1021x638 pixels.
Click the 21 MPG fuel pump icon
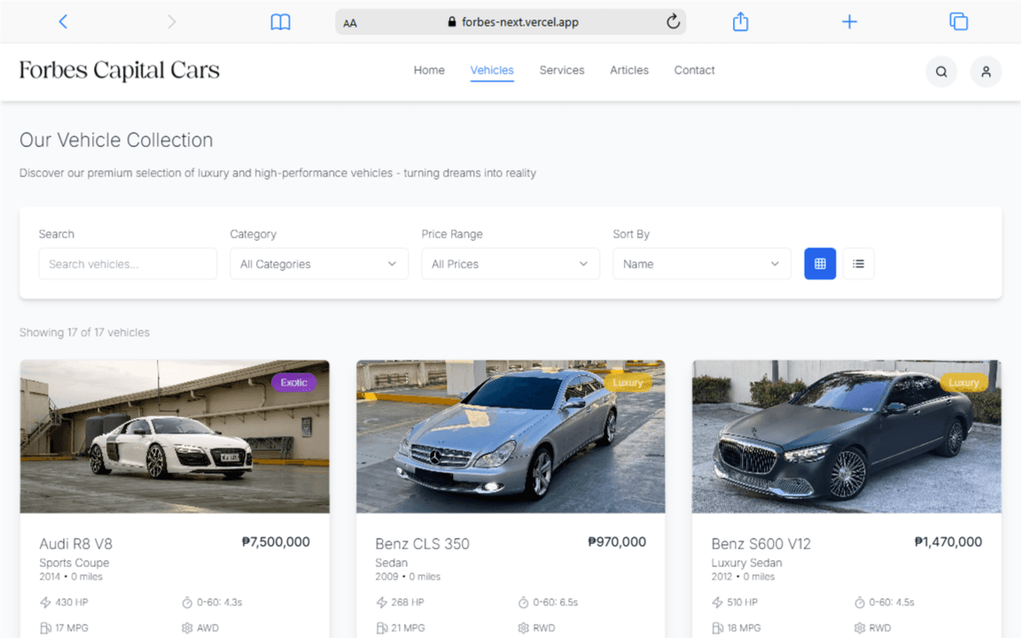point(382,628)
